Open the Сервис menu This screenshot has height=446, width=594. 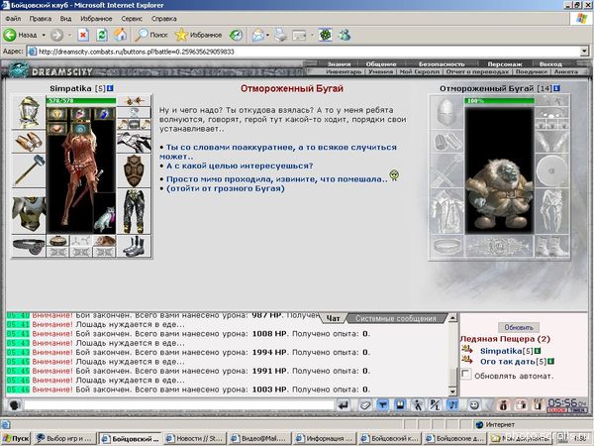pyautogui.click(x=132, y=18)
